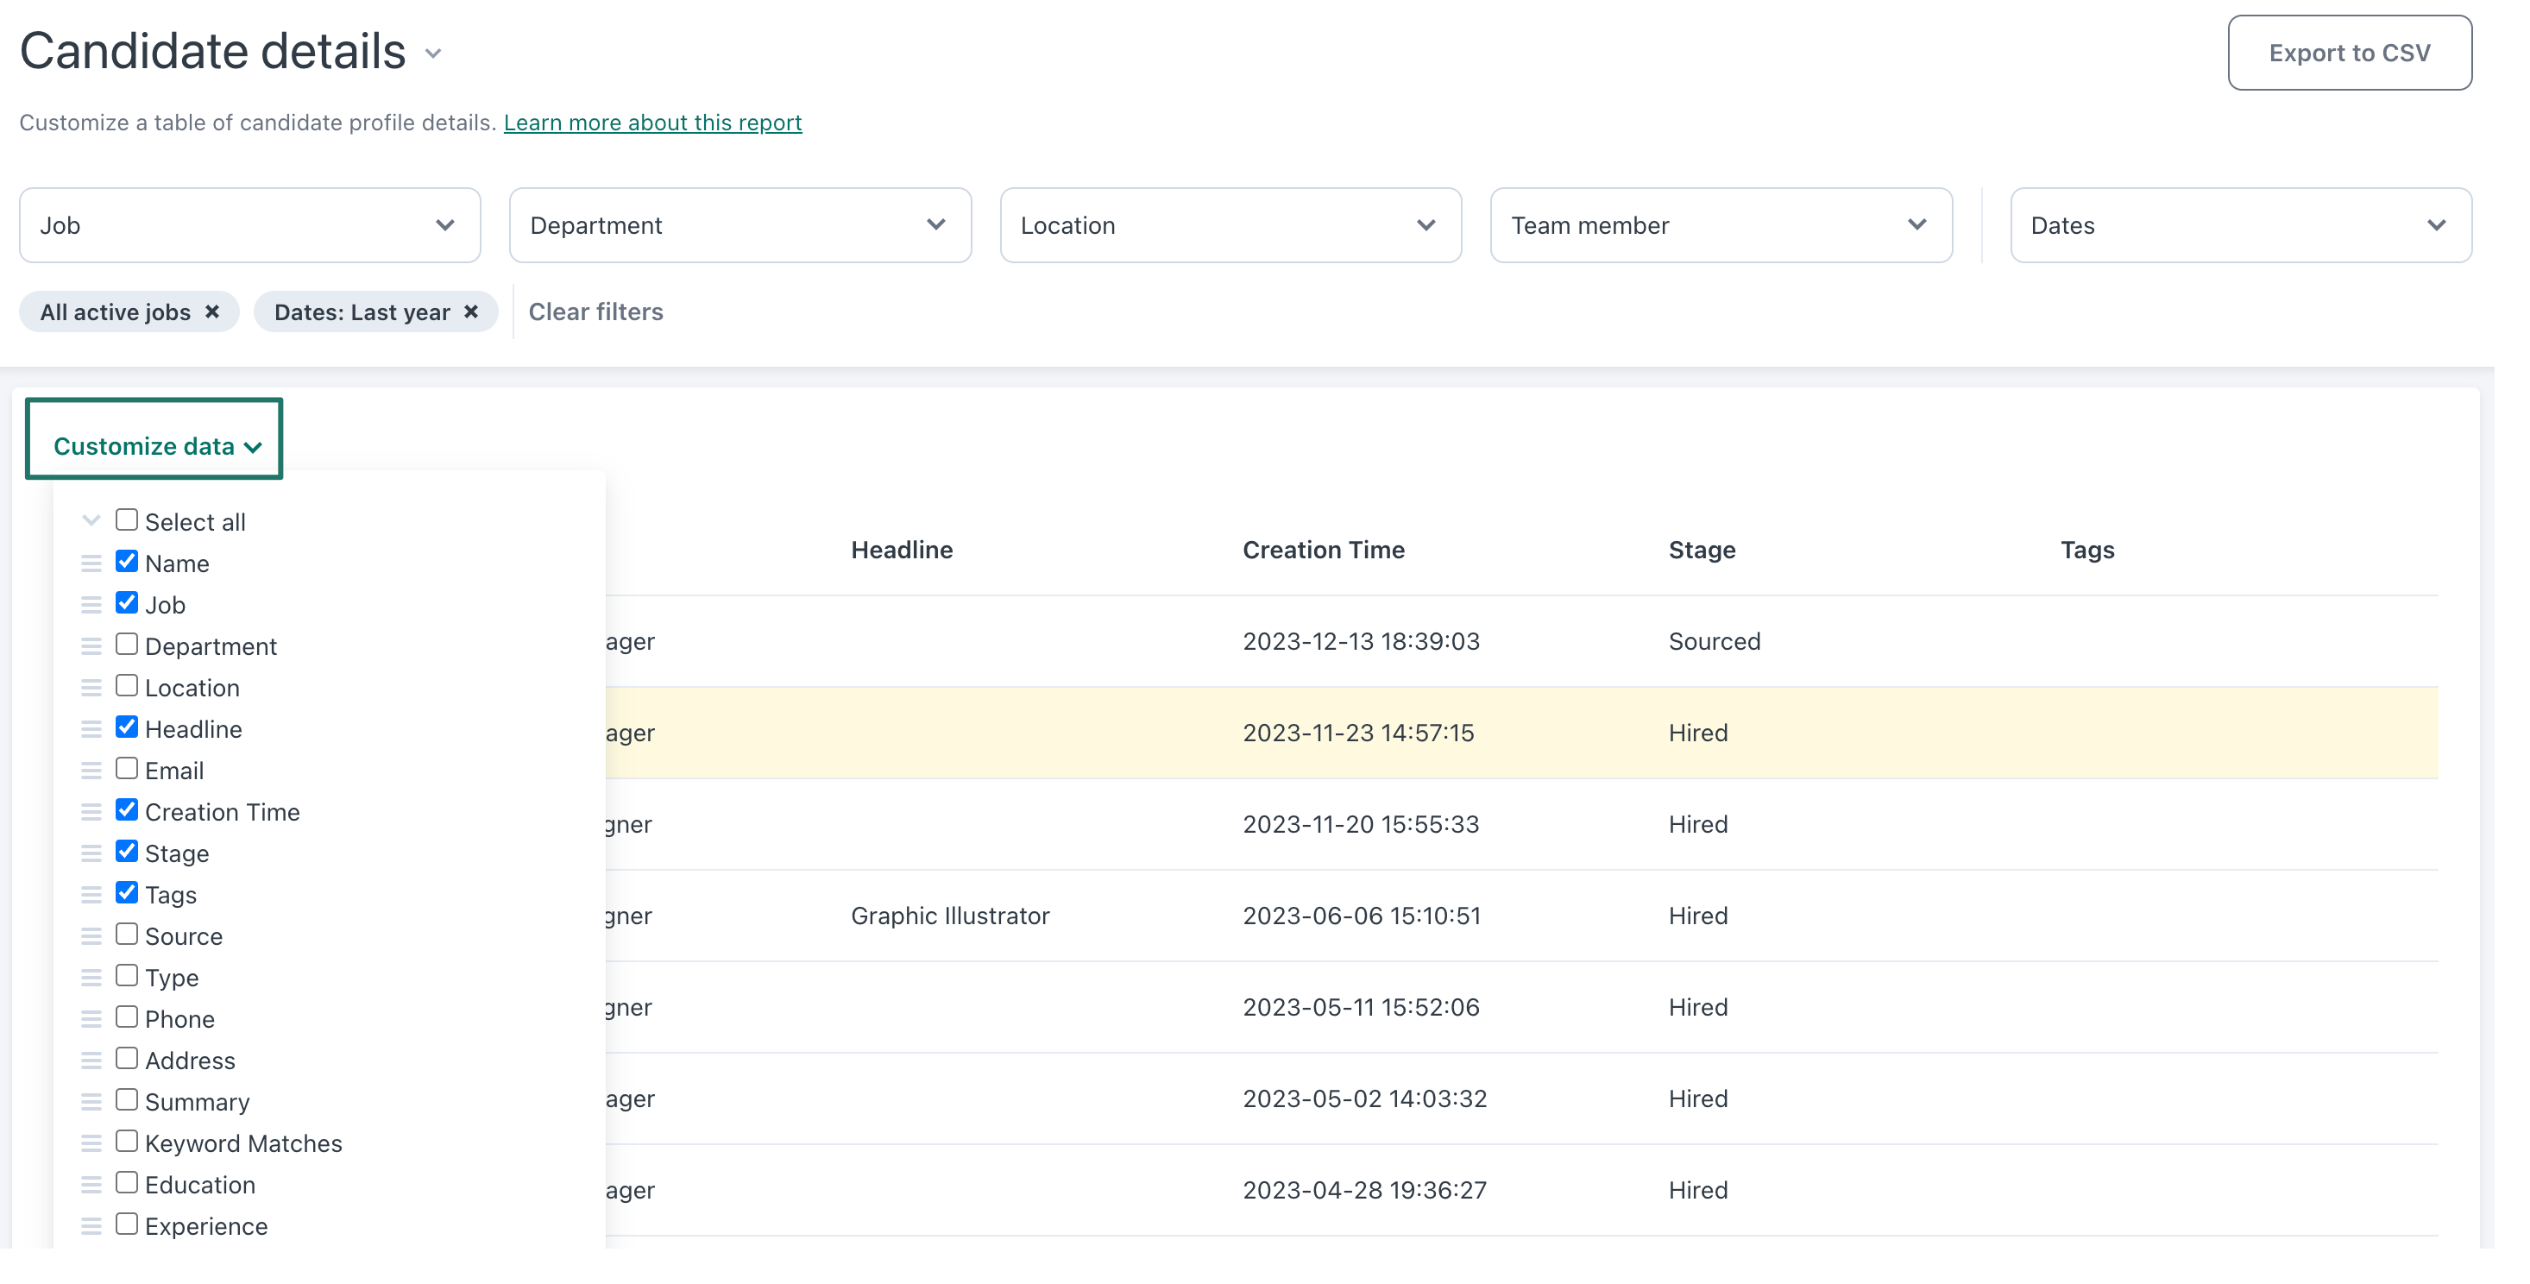Open the Job filter dropdown
2530x1284 pixels.
250,225
